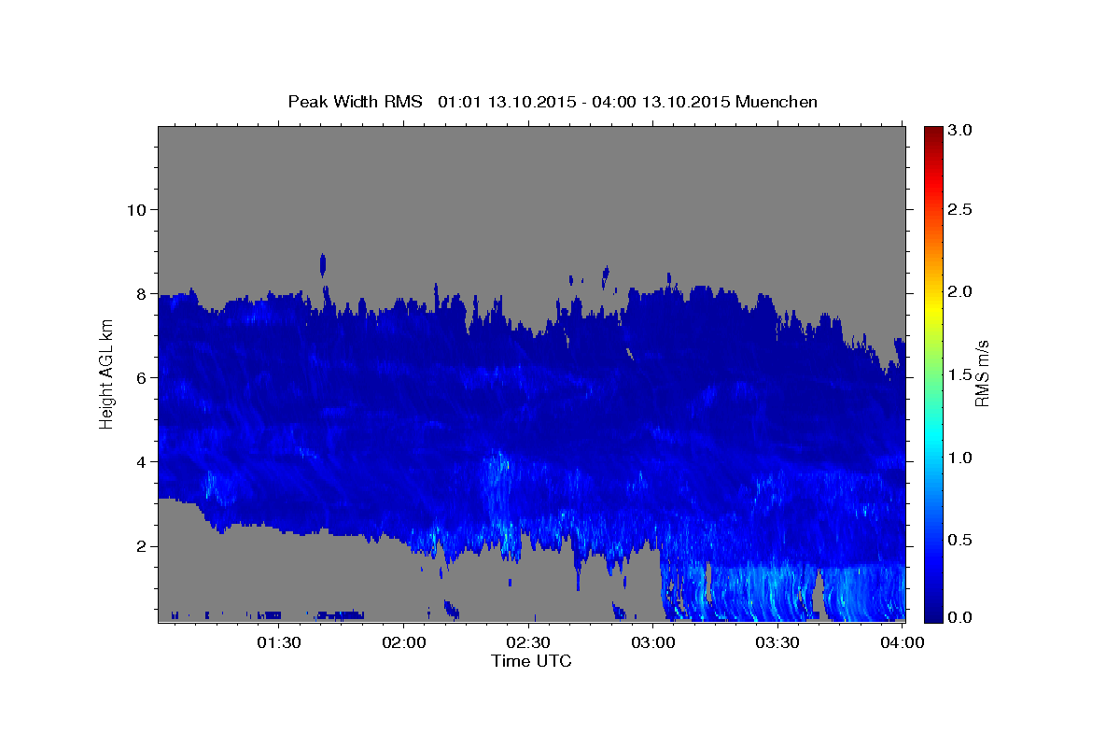Screen dimensions: 1120x747
Task: Click the 03:00 time tick label
Action: (653, 642)
